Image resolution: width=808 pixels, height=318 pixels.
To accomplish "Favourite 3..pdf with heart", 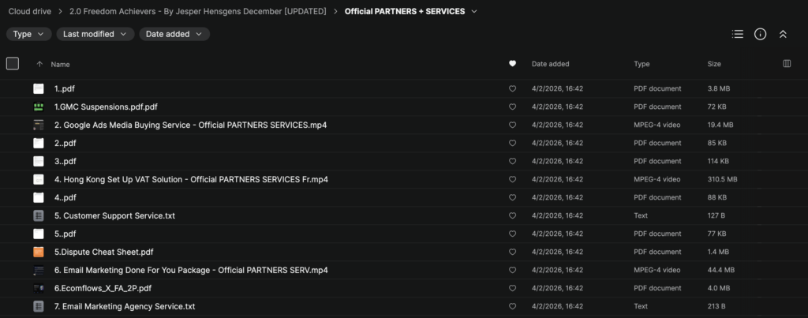I will click(x=512, y=161).
